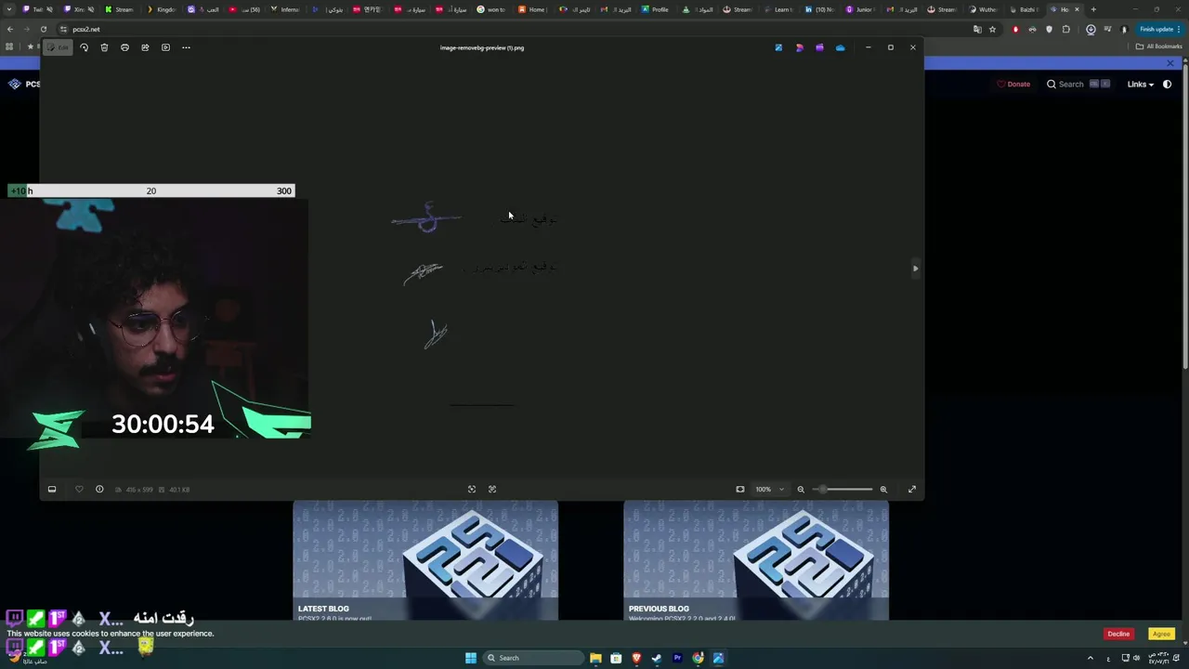
Task: Open the PREVIOUS BLOG card
Action: coord(756,560)
